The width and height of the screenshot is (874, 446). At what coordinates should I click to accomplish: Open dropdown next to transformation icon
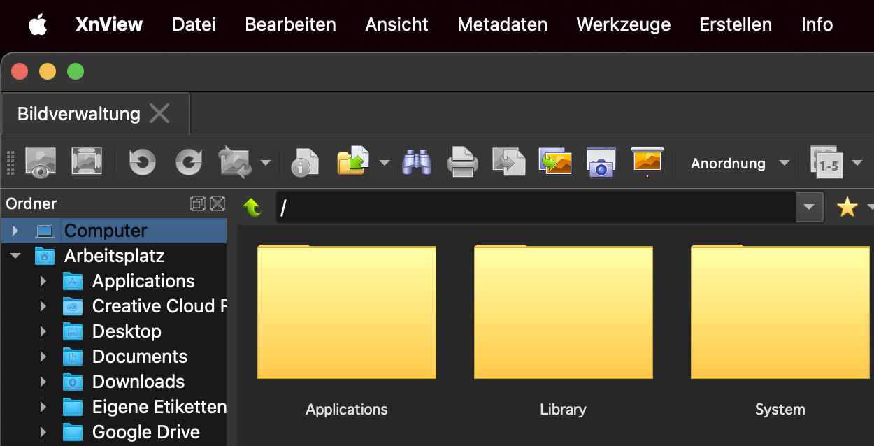pyautogui.click(x=266, y=163)
